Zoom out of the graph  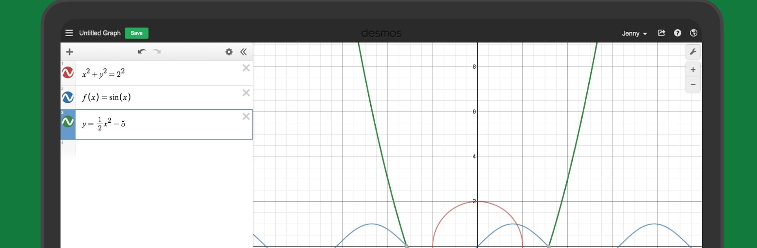(693, 85)
